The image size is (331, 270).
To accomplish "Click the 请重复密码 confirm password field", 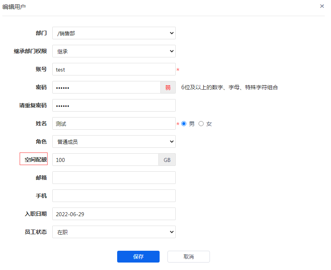I will (x=114, y=106).
